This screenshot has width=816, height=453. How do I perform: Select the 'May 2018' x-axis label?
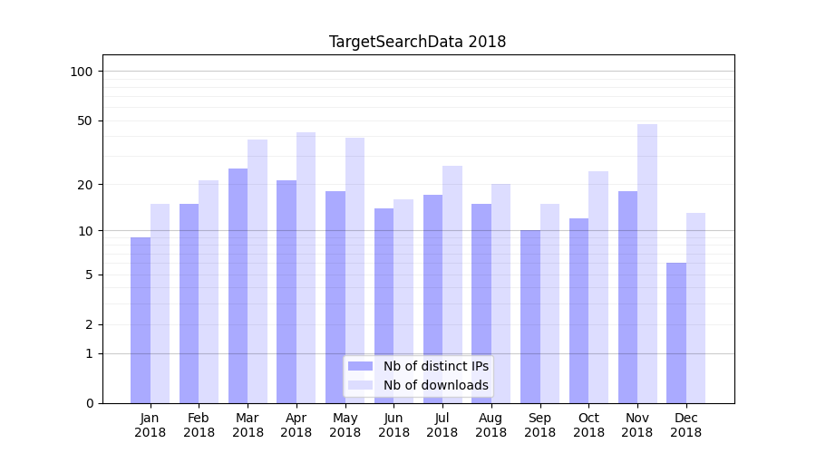[345, 425]
